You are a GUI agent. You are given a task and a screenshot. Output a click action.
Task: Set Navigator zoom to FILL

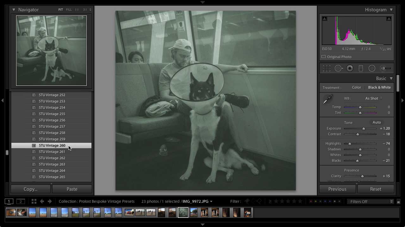69,10
